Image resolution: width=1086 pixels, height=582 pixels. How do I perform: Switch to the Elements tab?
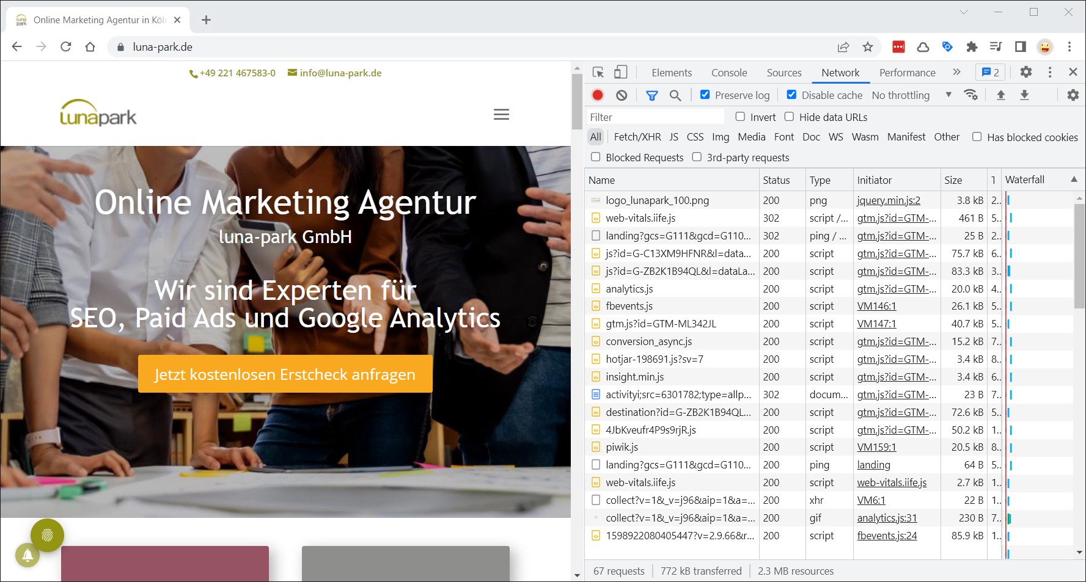tap(672, 73)
